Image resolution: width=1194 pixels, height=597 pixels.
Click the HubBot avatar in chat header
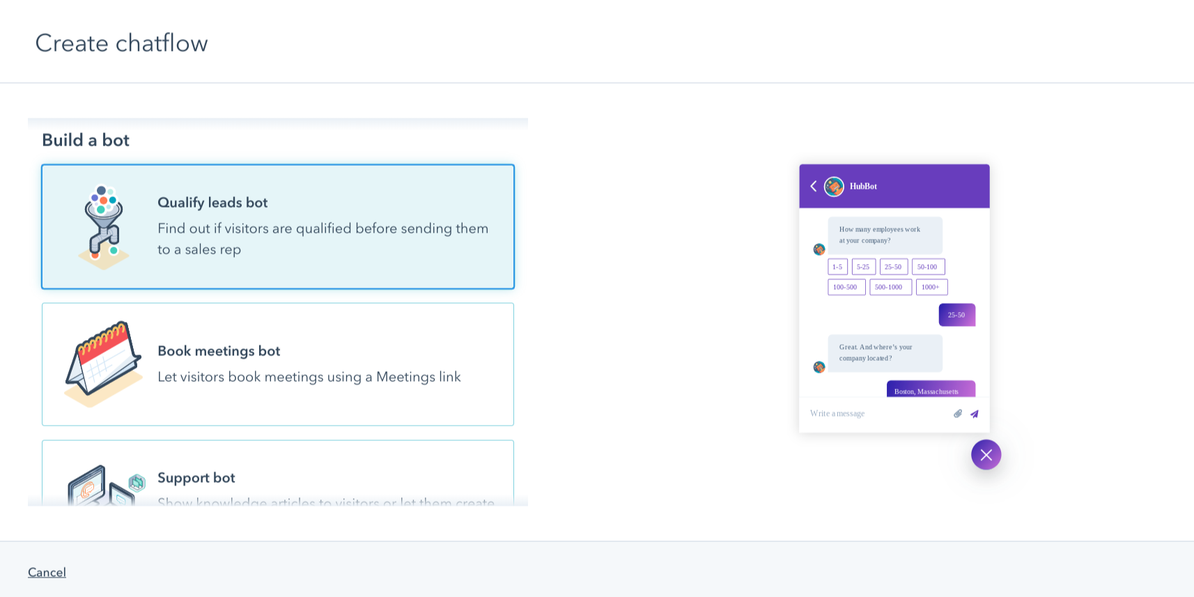[x=834, y=186]
